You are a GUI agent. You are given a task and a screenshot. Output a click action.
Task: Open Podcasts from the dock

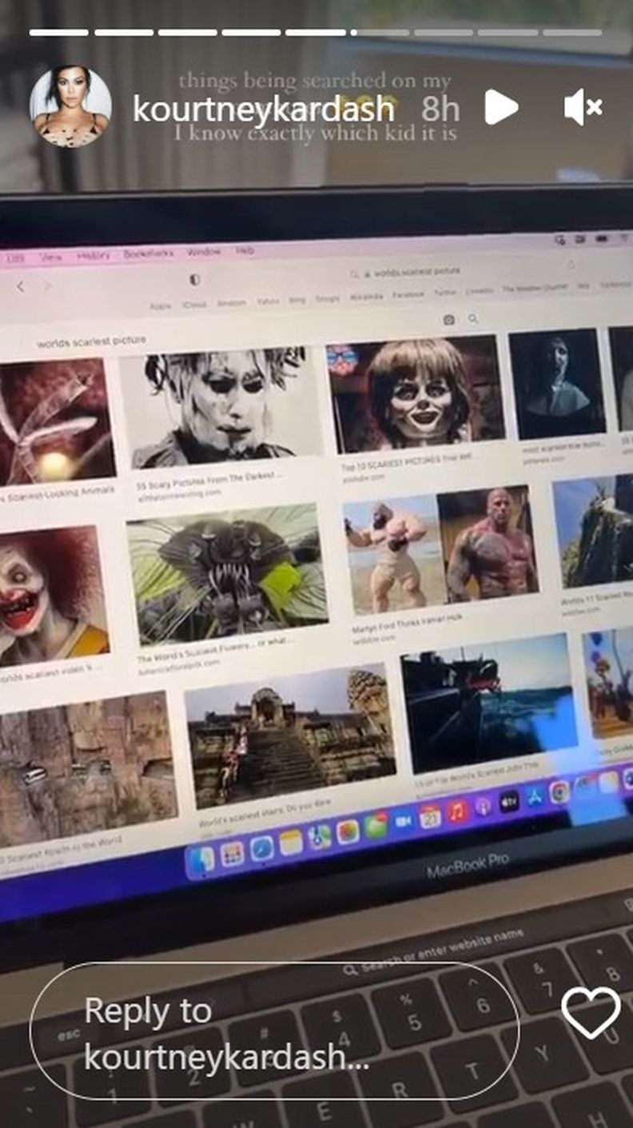(484, 806)
